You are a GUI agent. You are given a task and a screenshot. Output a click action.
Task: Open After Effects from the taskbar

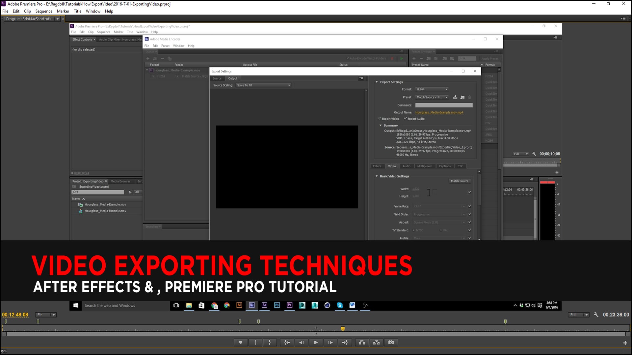tap(264, 305)
